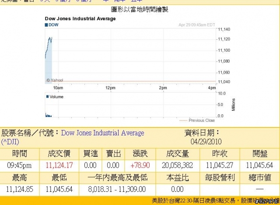280x205 pixels.
Task: Click the 52-week range 8,018.31 - 11,309.00
Action: (117, 189)
